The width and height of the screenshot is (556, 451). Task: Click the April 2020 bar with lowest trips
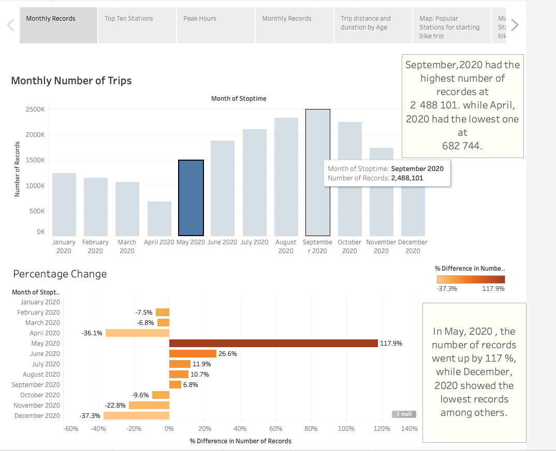coord(159,217)
